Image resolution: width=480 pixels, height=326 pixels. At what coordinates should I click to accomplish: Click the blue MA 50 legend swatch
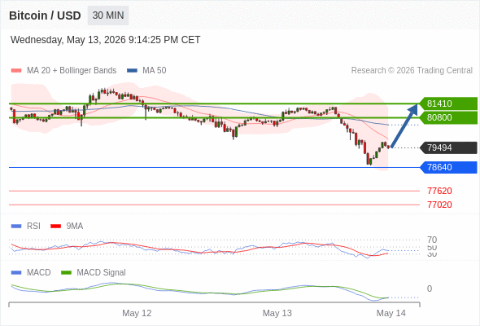tap(132, 71)
